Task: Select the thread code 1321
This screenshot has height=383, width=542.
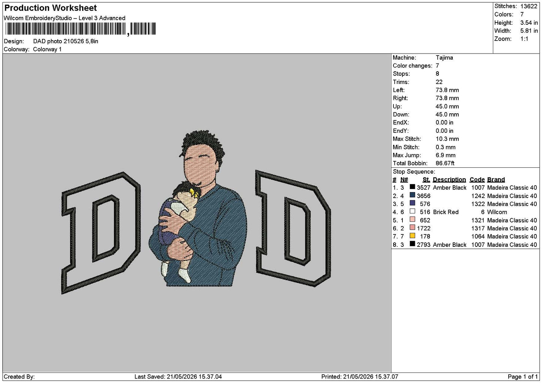Action: pos(478,220)
